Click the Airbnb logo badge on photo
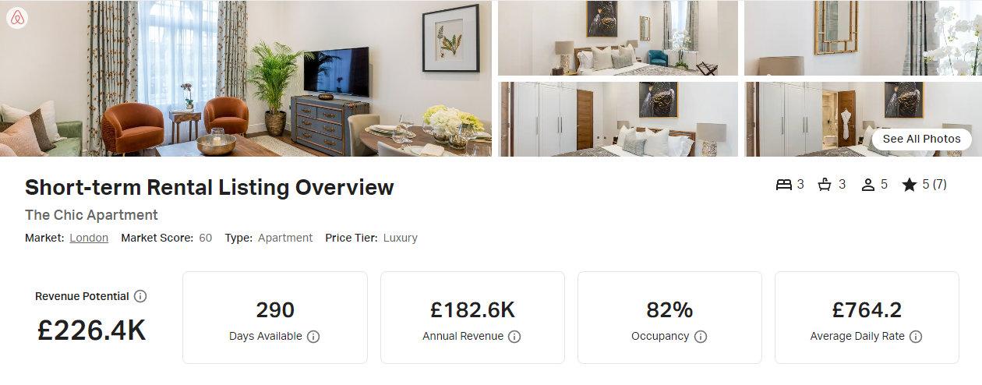Screen dimensions: 982x385 (17, 17)
